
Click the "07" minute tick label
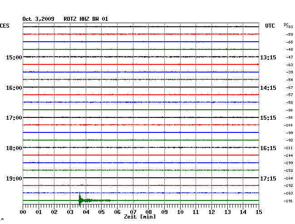pyautogui.click(x=133, y=212)
